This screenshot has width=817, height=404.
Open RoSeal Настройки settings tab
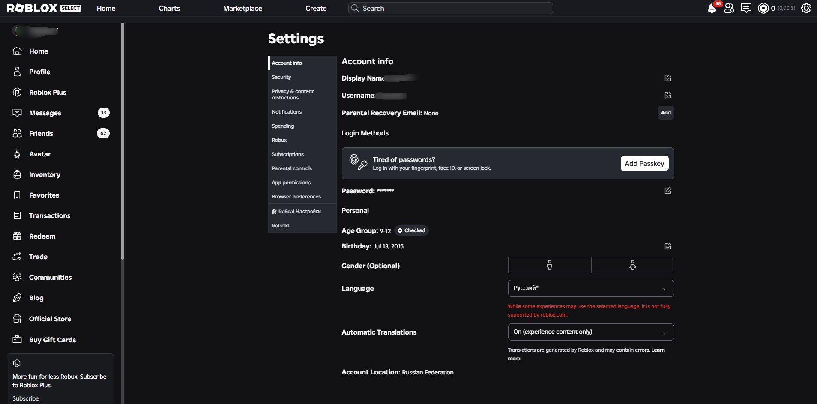(302, 212)
